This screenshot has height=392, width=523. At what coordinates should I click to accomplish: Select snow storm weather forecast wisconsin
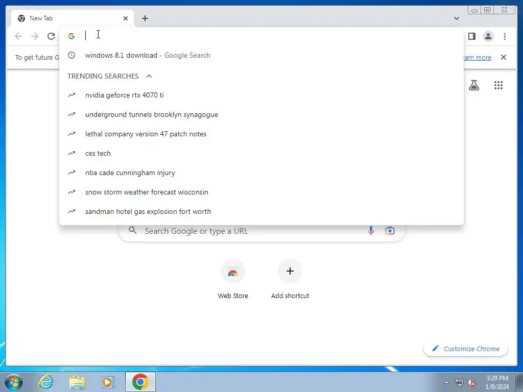click(x=261, y=192)
